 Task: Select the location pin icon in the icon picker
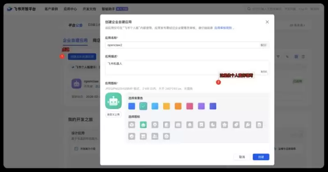pos(155,125)
